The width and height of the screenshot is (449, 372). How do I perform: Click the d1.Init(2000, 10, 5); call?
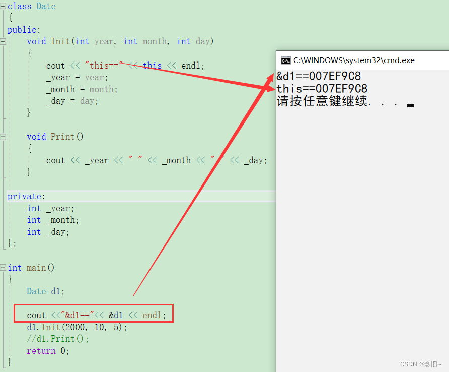click(x=77, y=327)
